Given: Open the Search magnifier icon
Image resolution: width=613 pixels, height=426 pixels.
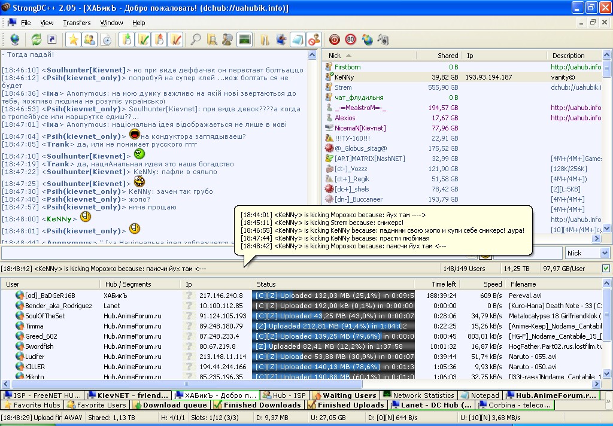Looking at the screenshot, I should 195,39.
